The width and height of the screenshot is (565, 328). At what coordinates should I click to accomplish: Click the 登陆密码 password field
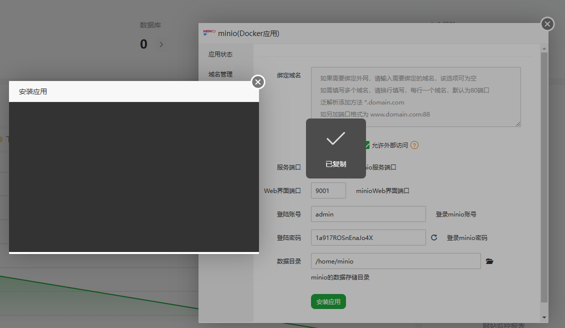click(x=368, y=237)
